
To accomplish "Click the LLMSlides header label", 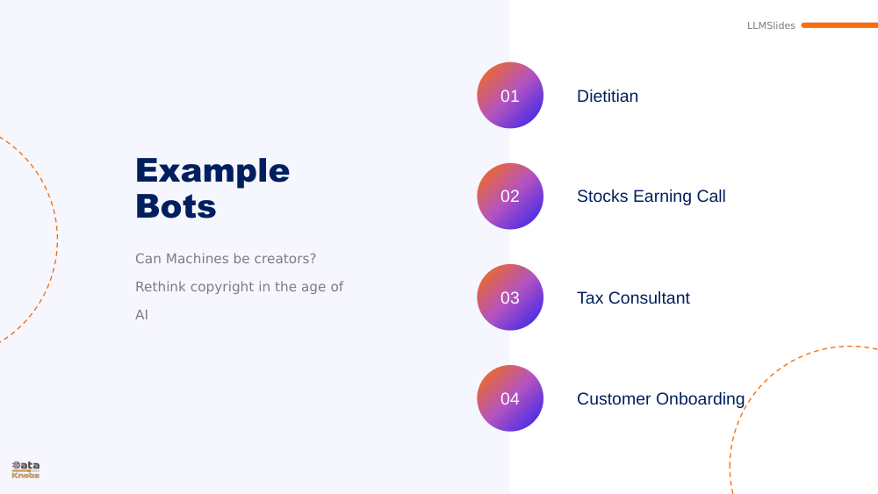I will (771, 25).
